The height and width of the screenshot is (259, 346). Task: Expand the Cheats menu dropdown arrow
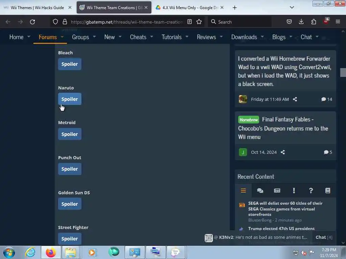tap(152, 36)
